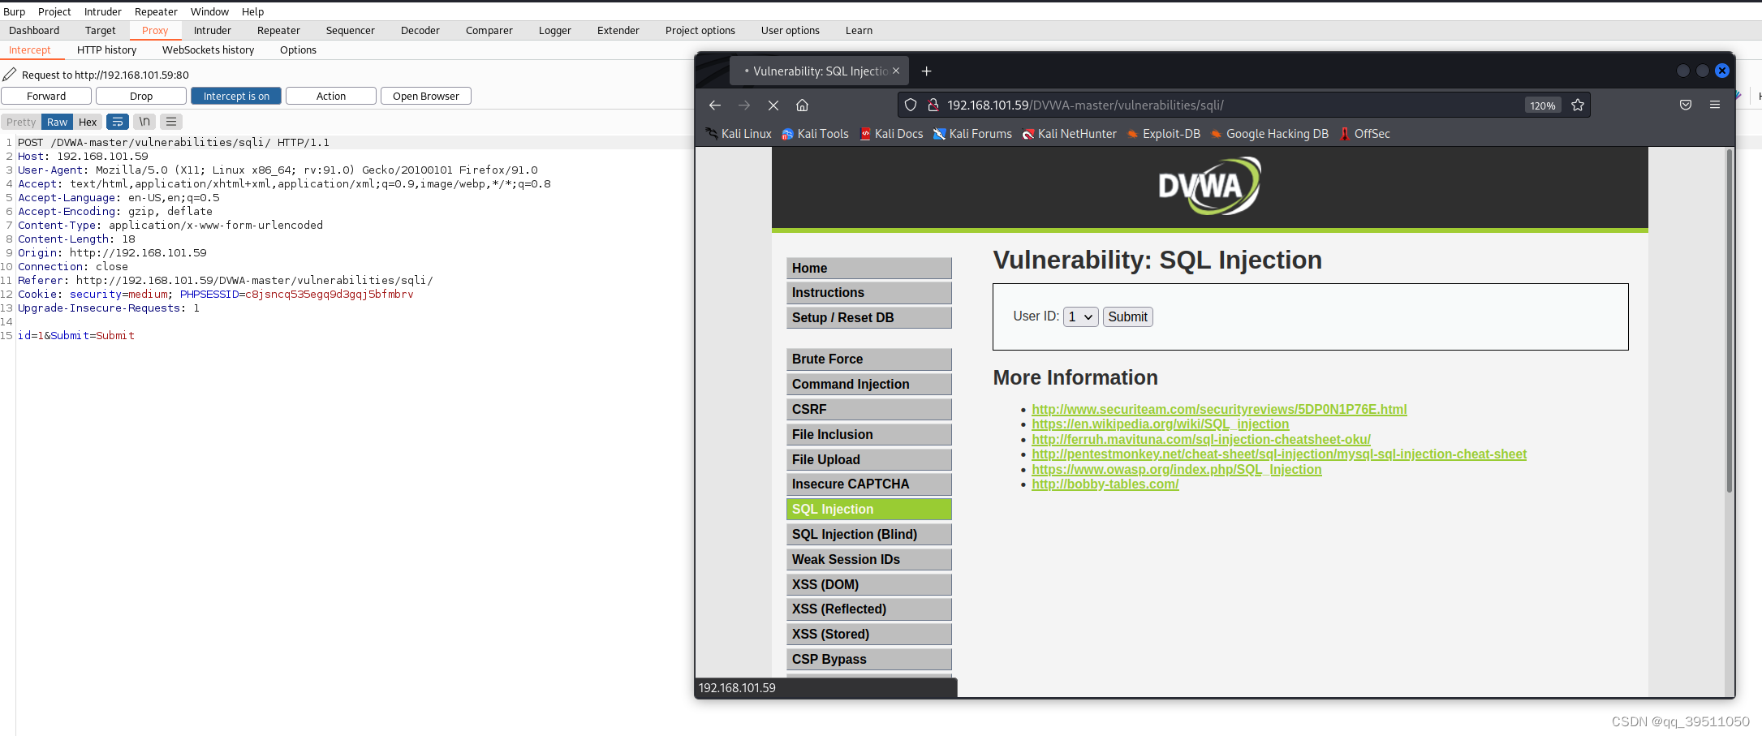Screen dimensions: 1762x736
Task: Switch to the Repeater tab
Action: (278, 31)
